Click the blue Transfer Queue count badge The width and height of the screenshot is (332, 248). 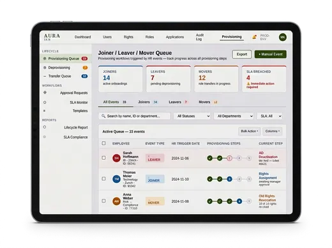[84, 76]
